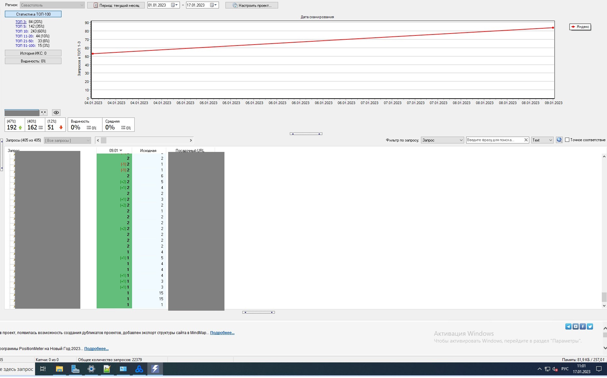Toggle the Яндекс series in chart legend

pyautogui.click(x=580, y=27)
